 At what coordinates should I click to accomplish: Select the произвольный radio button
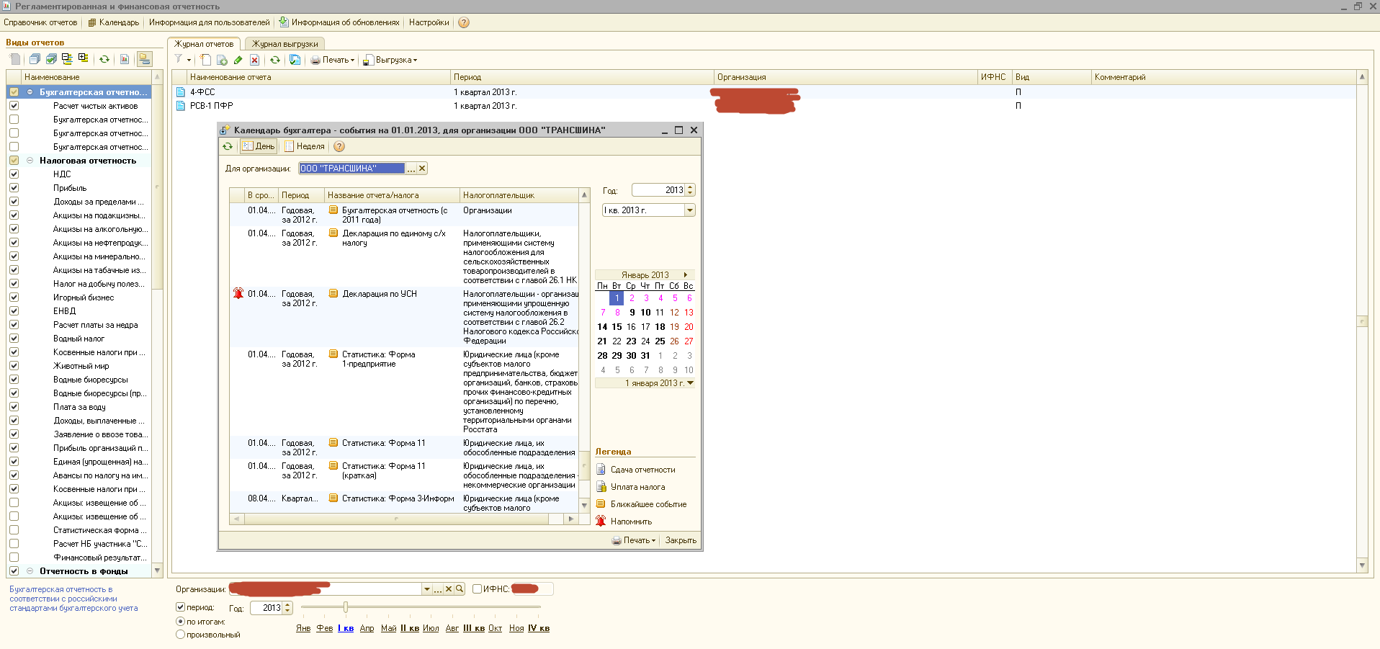click(x=181, y=635)
